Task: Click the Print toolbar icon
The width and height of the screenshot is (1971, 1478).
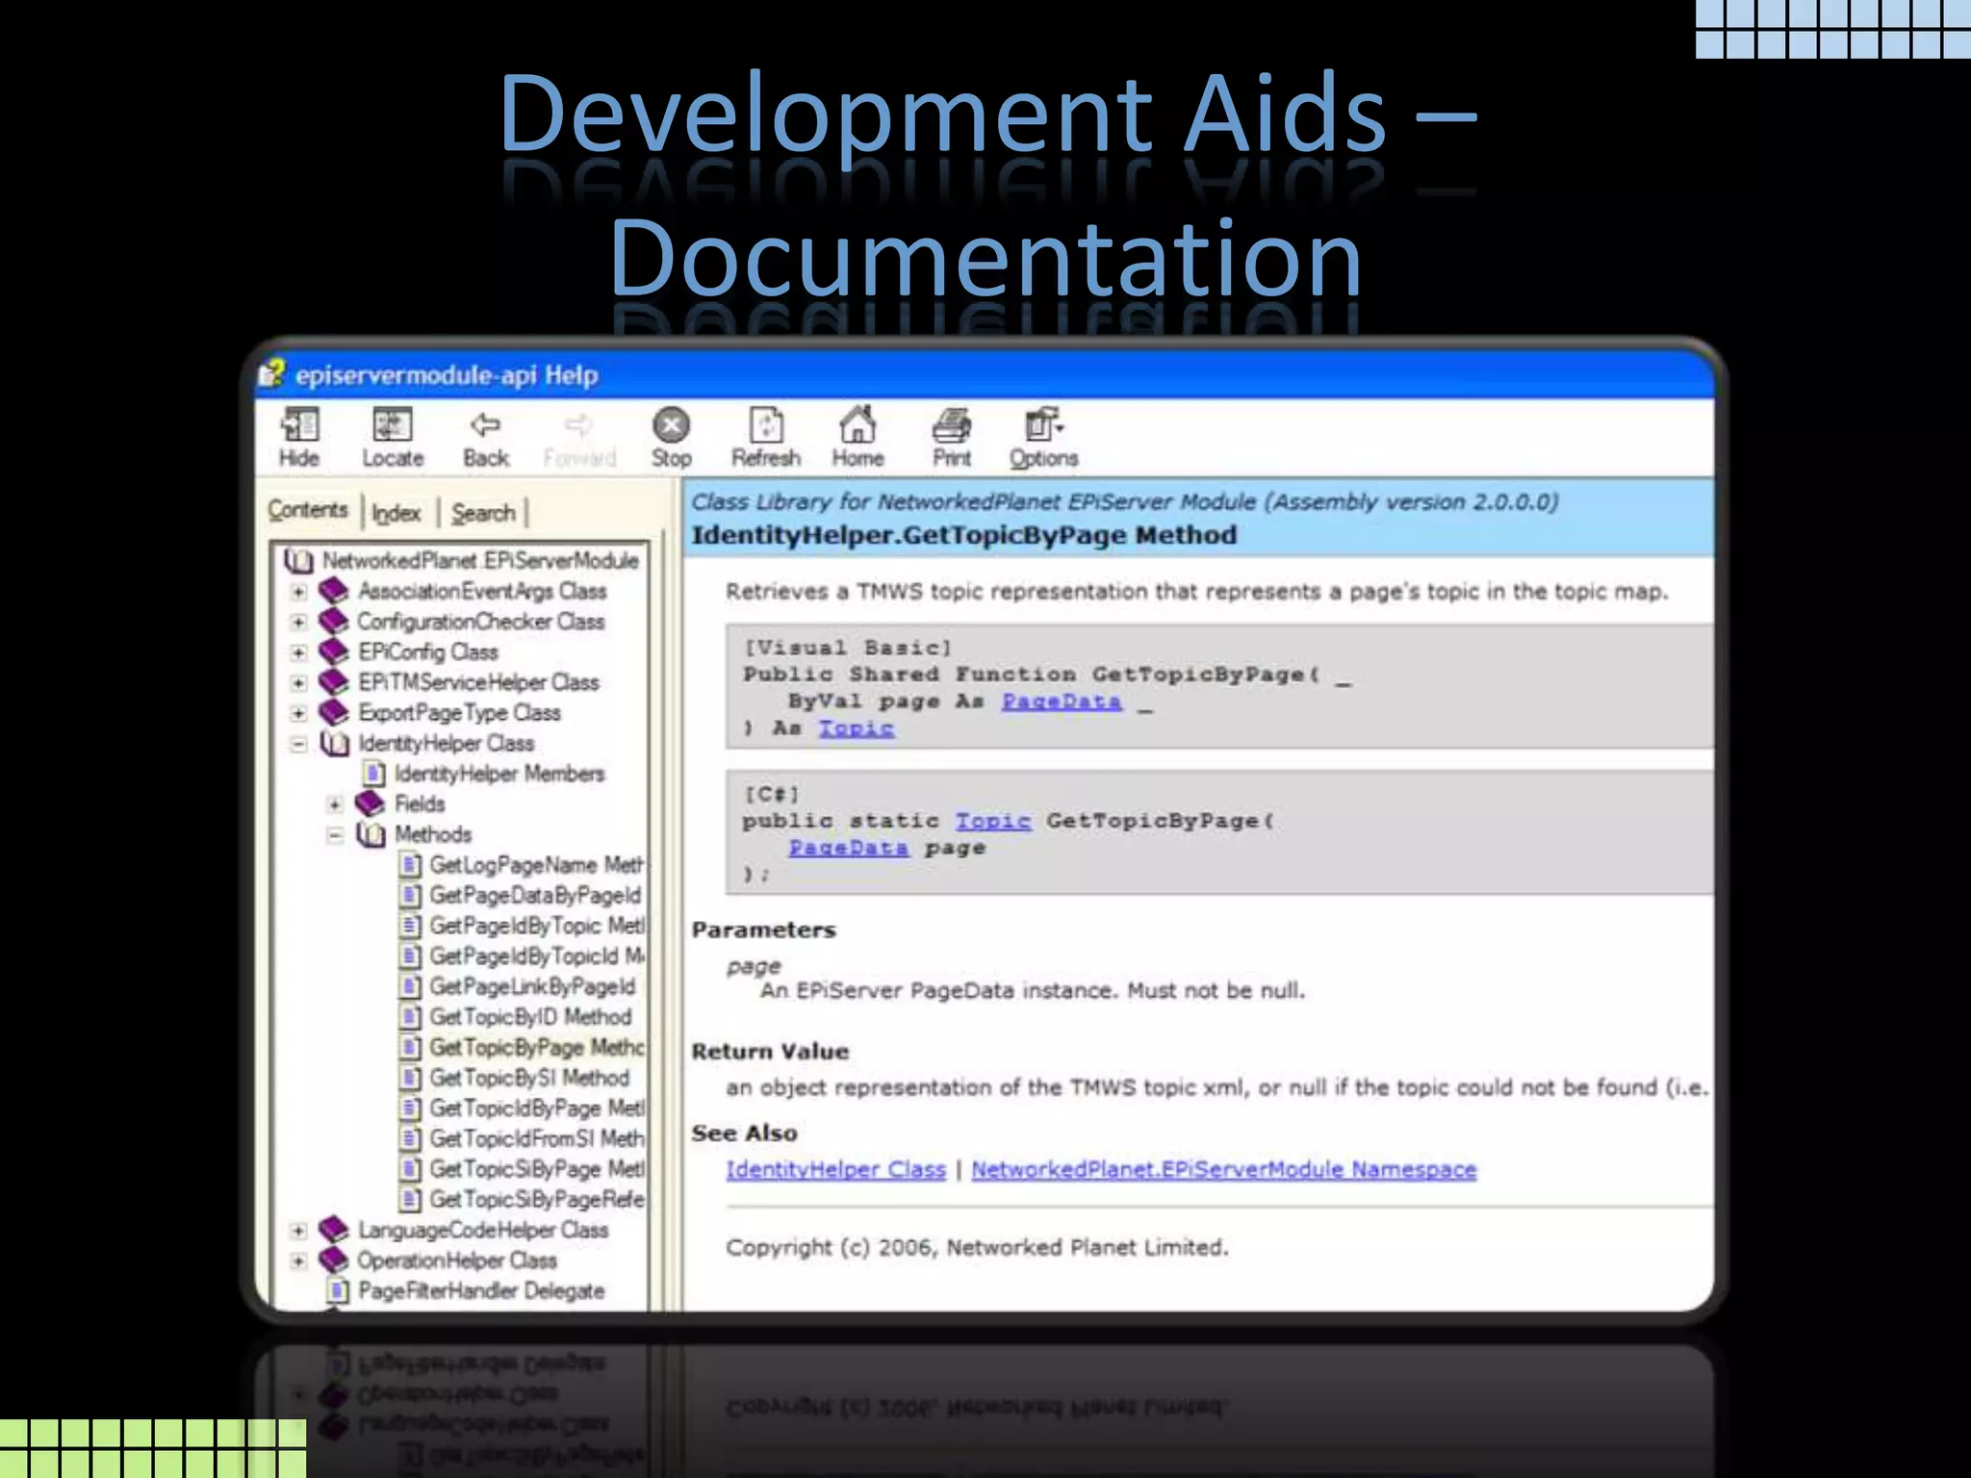Action: pos(952,425)
